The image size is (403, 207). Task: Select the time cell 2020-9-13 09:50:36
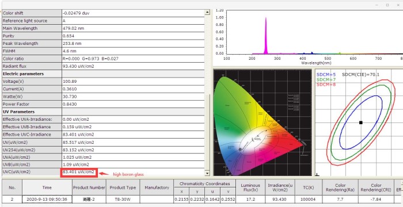[x=47, y=200]
